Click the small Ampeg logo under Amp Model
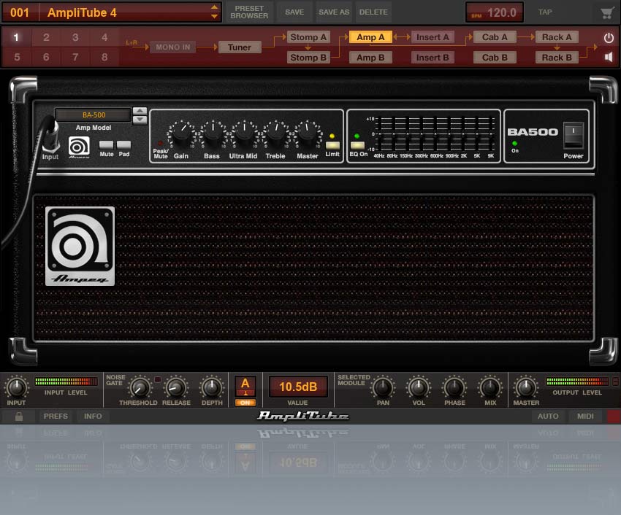 (x=79, y=147)
